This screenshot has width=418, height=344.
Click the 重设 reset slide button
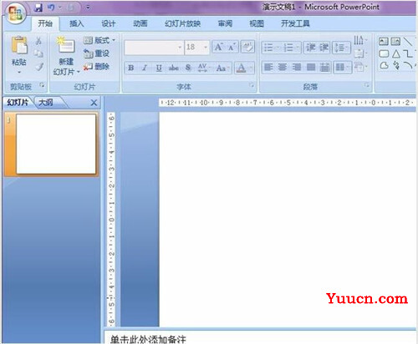tap(96, 53)
